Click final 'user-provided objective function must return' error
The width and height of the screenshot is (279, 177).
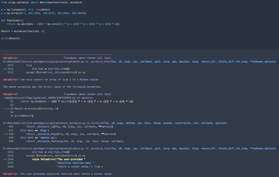pos(58,174)
